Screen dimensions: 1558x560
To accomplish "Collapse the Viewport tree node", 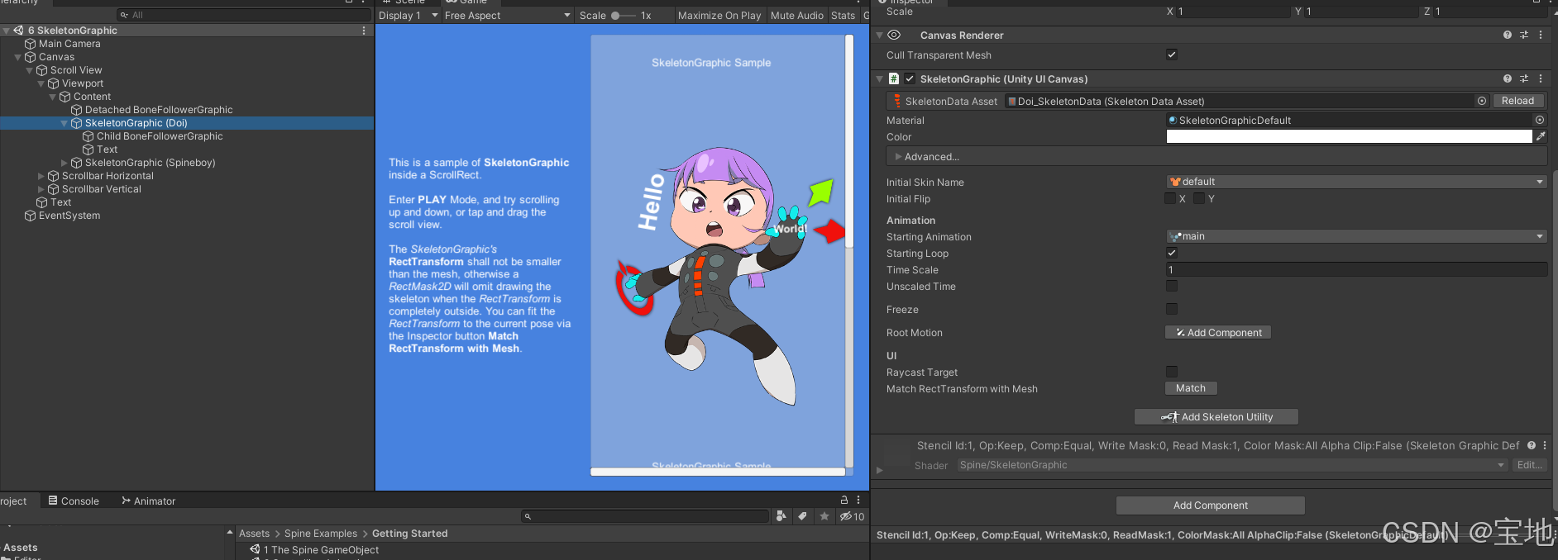I will click(x=41, y=83).
